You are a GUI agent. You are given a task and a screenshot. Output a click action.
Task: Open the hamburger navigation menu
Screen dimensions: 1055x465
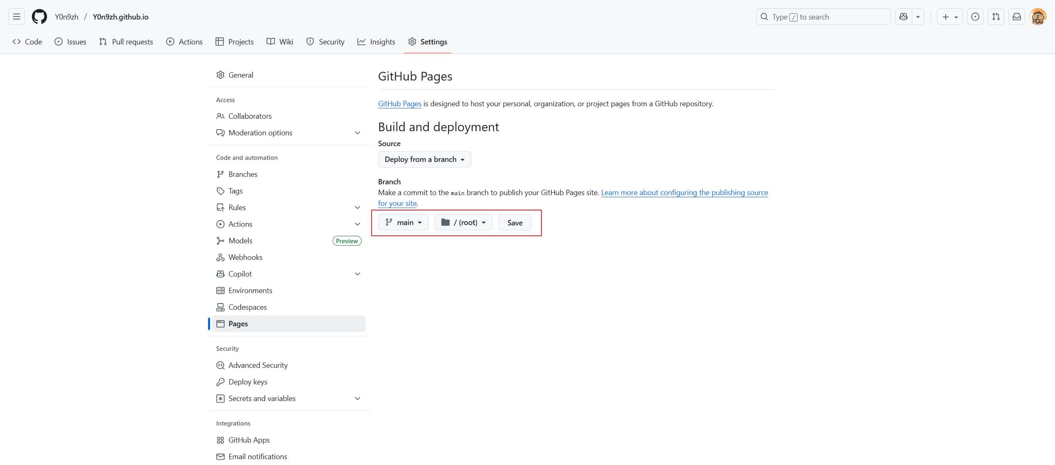pos(17,17)
